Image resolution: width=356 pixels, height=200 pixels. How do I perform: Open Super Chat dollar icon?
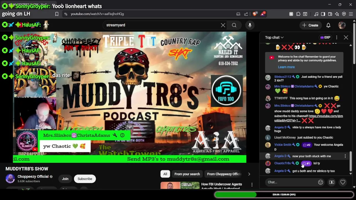332,182
